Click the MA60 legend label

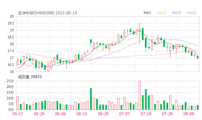coord(192,13)
